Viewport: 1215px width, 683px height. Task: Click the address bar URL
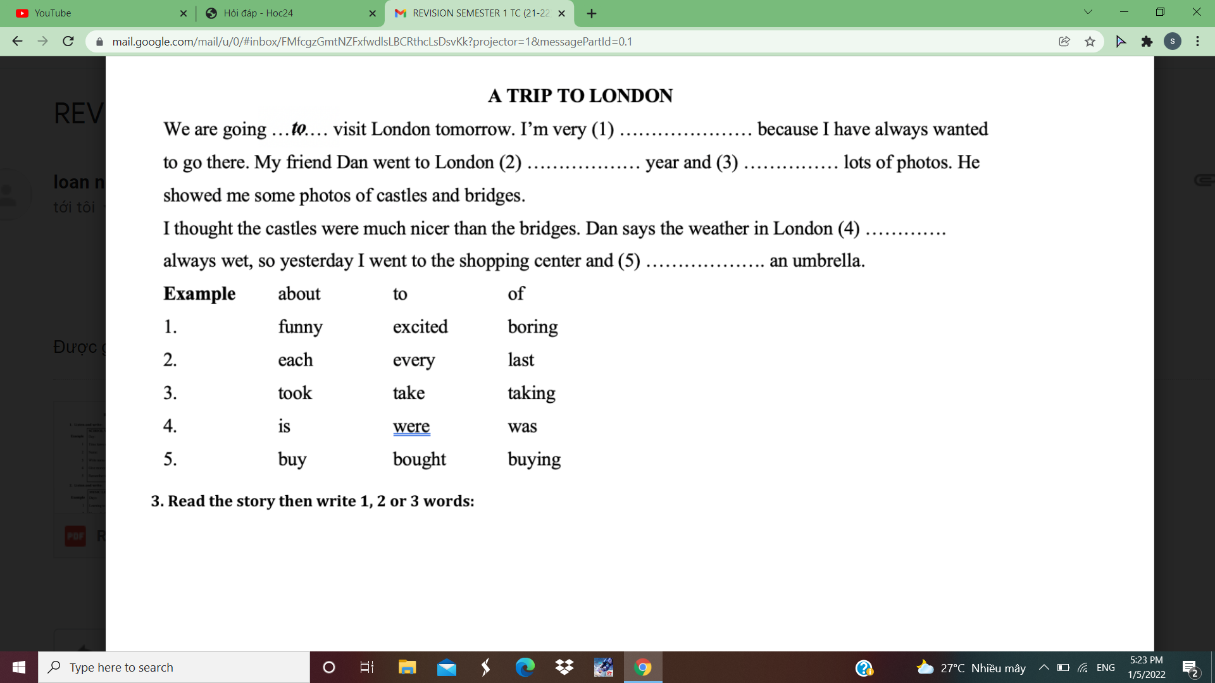372,42
